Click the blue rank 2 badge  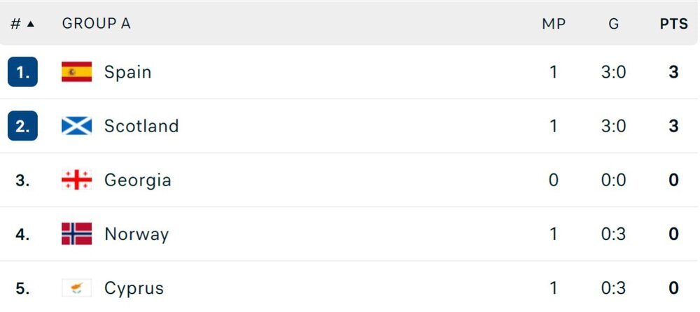pos(22,126)
